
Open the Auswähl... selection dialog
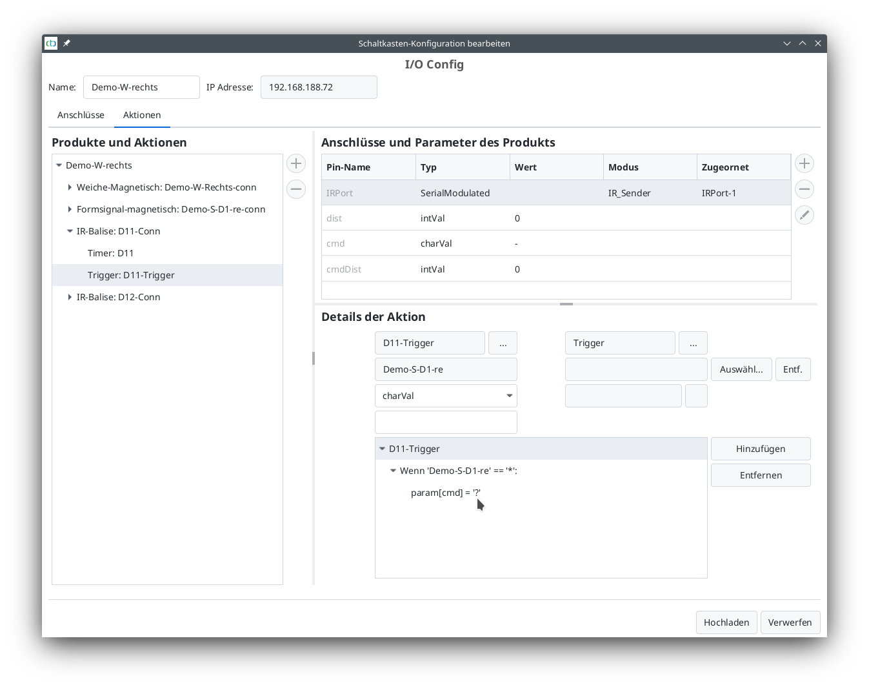(741, 369)
